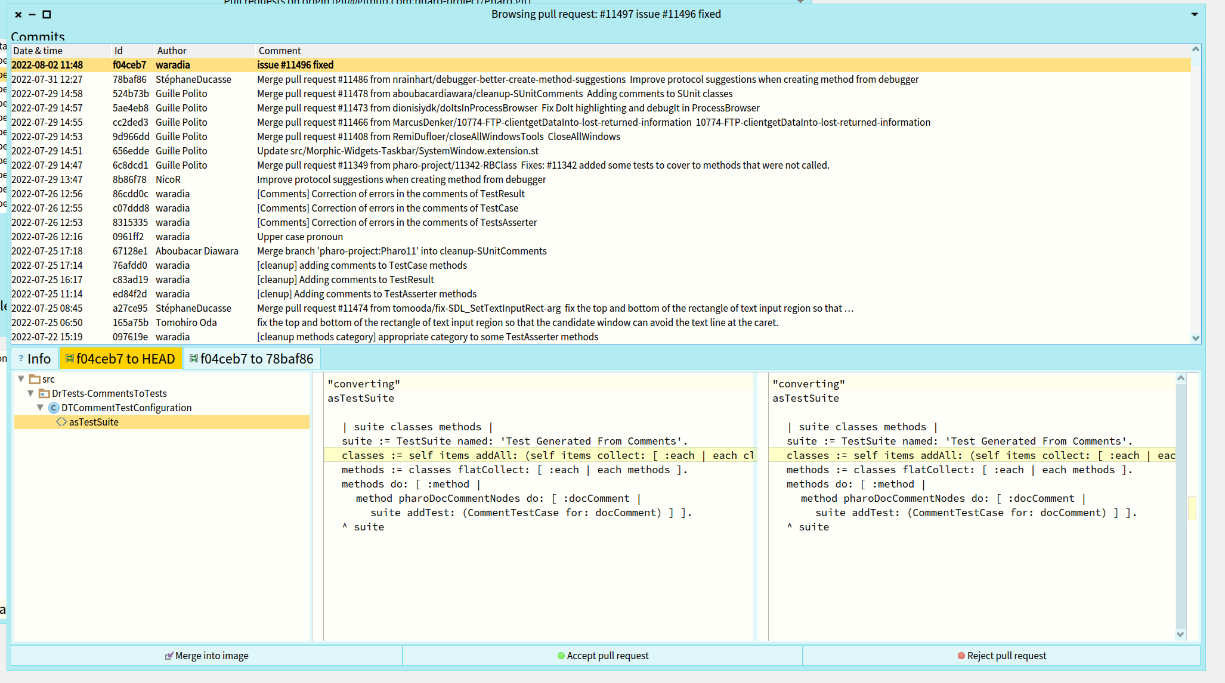Click the red Reject pull request icon
Image resolution: width=1225 pixels, height=683 pixels.
(961, 656)
